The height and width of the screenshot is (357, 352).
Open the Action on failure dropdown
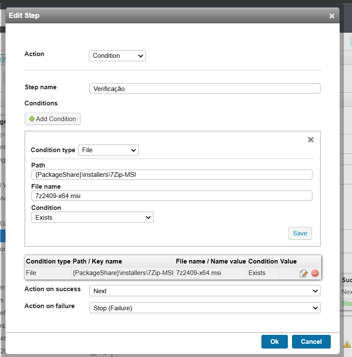point(204,308)
